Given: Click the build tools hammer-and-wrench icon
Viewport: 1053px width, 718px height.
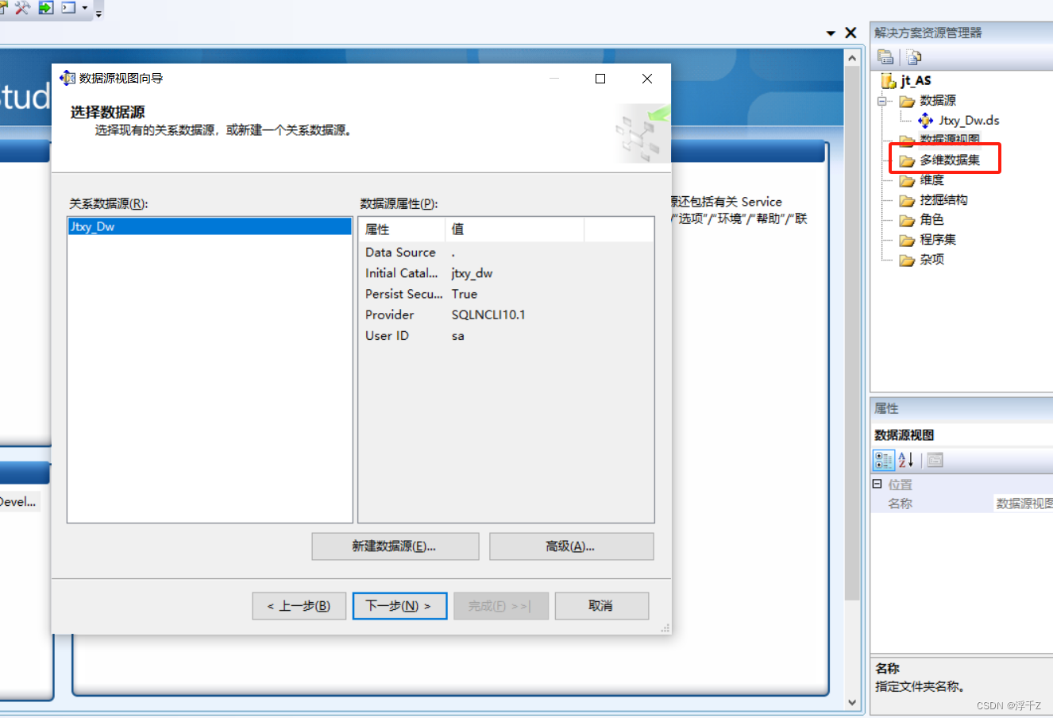Looking at the screenshot, I should click(x=22, y=8).
